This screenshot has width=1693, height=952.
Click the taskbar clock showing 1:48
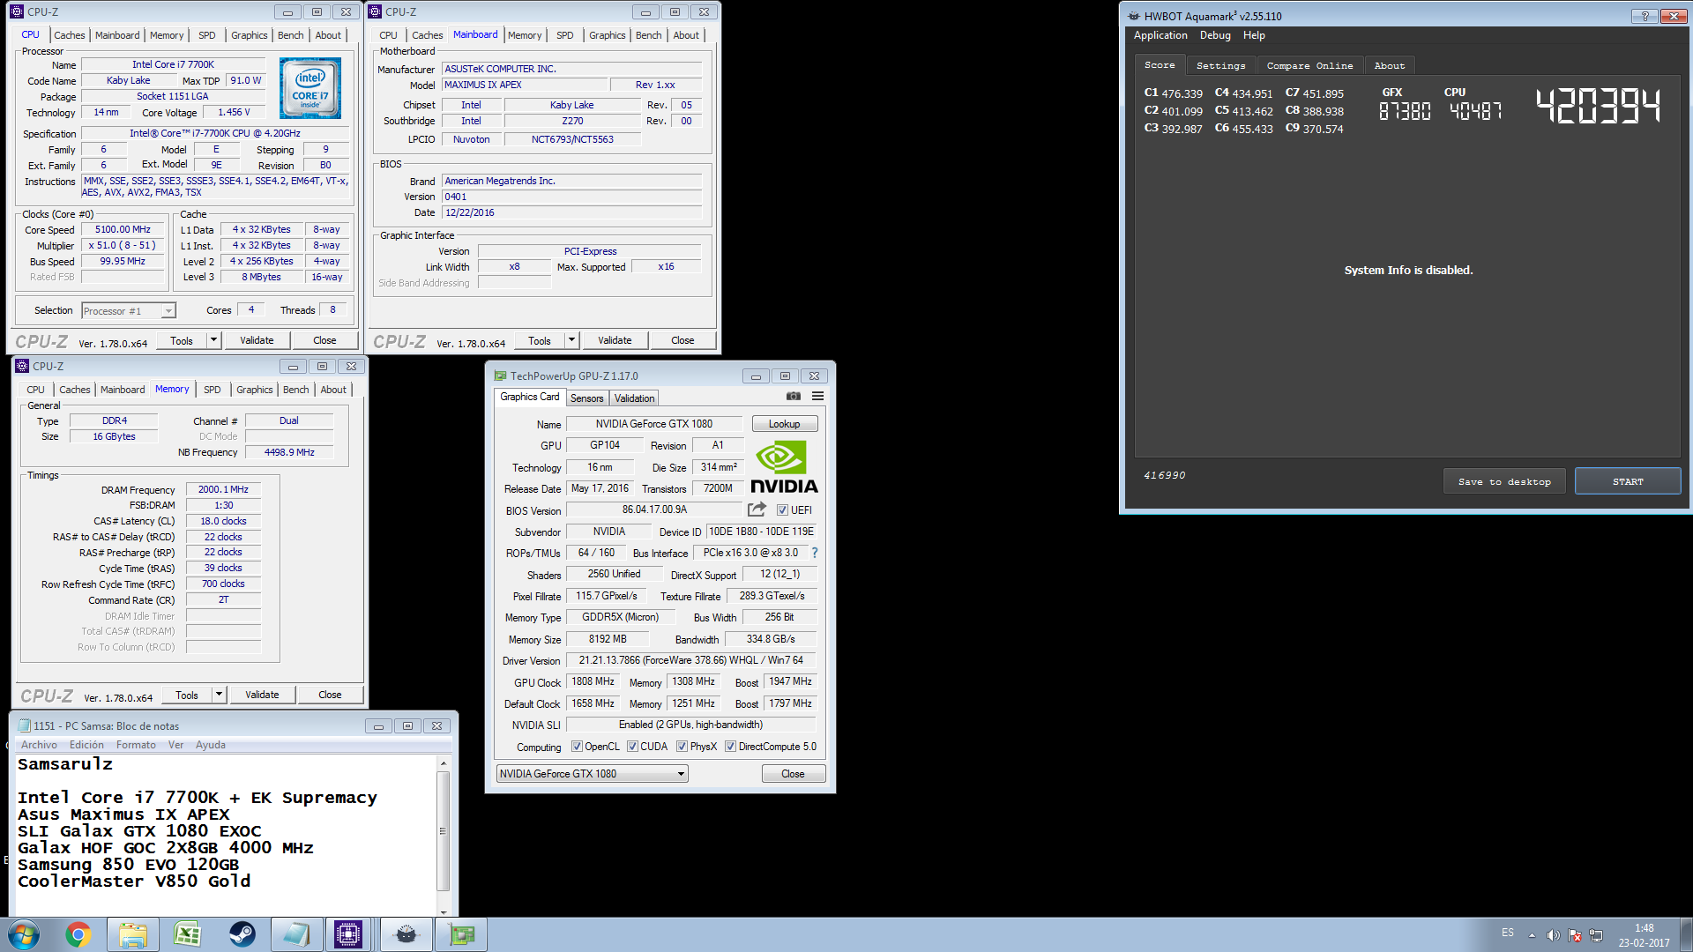(x=1644, y=935)
